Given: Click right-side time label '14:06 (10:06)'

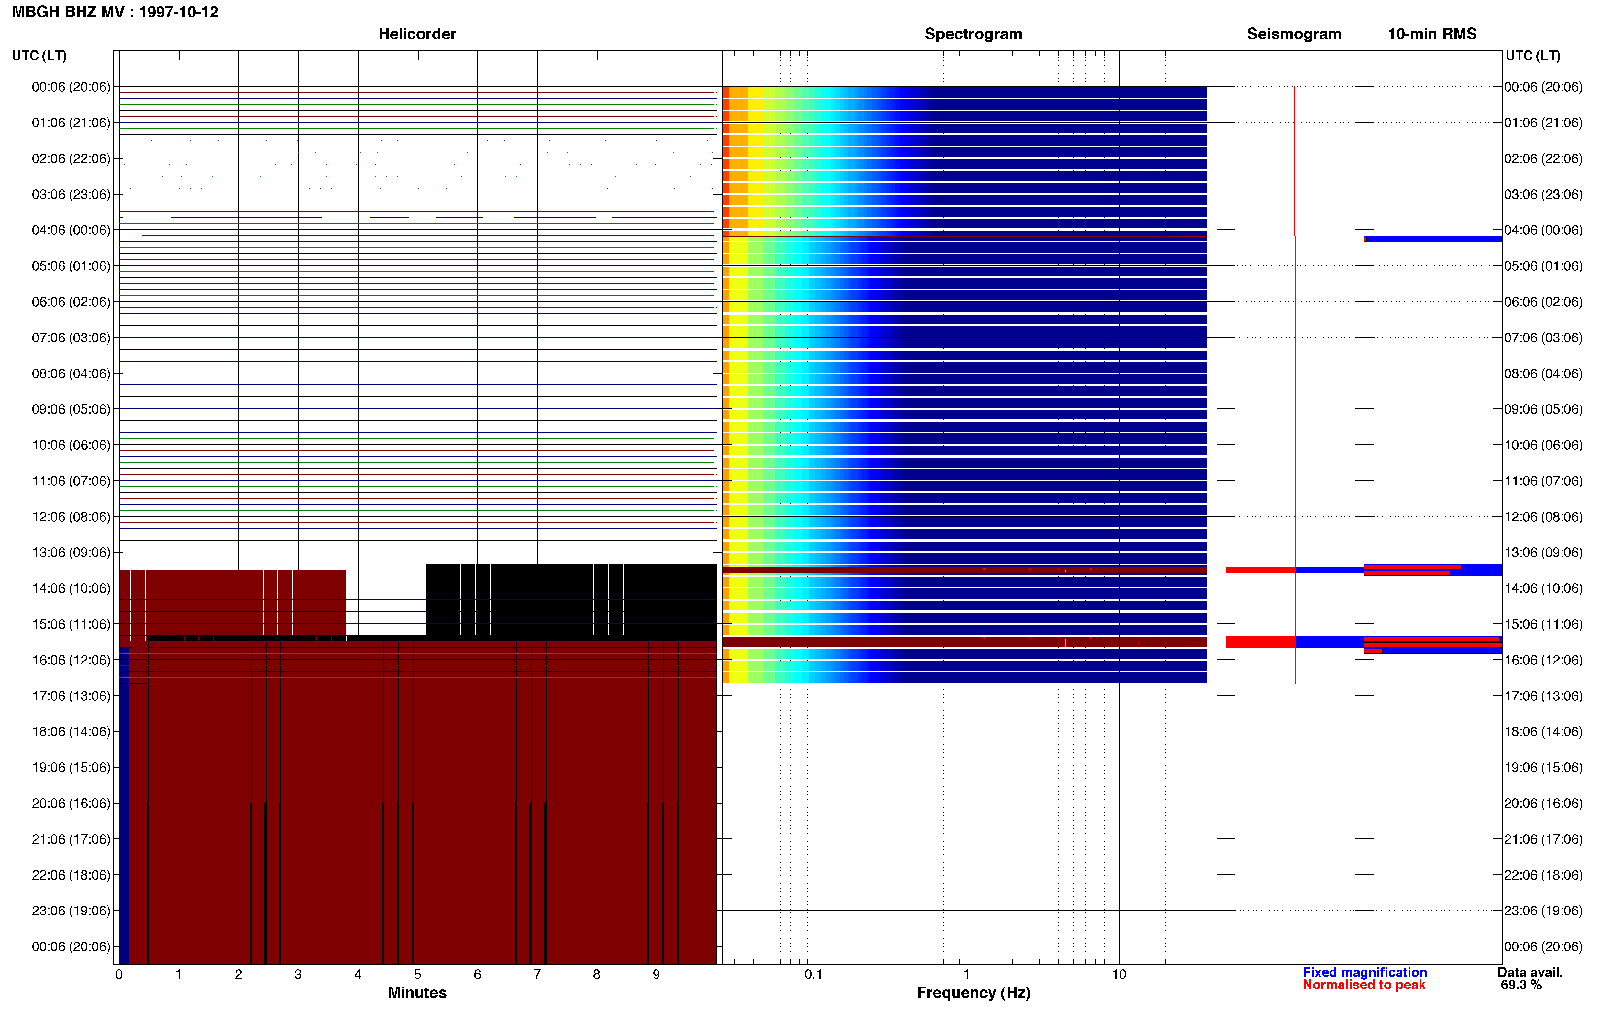Looking at the screenshot, I should coord(1543,588).
